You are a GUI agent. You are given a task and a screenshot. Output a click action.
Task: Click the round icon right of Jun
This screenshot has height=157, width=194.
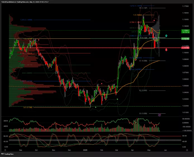click(186, 150)
